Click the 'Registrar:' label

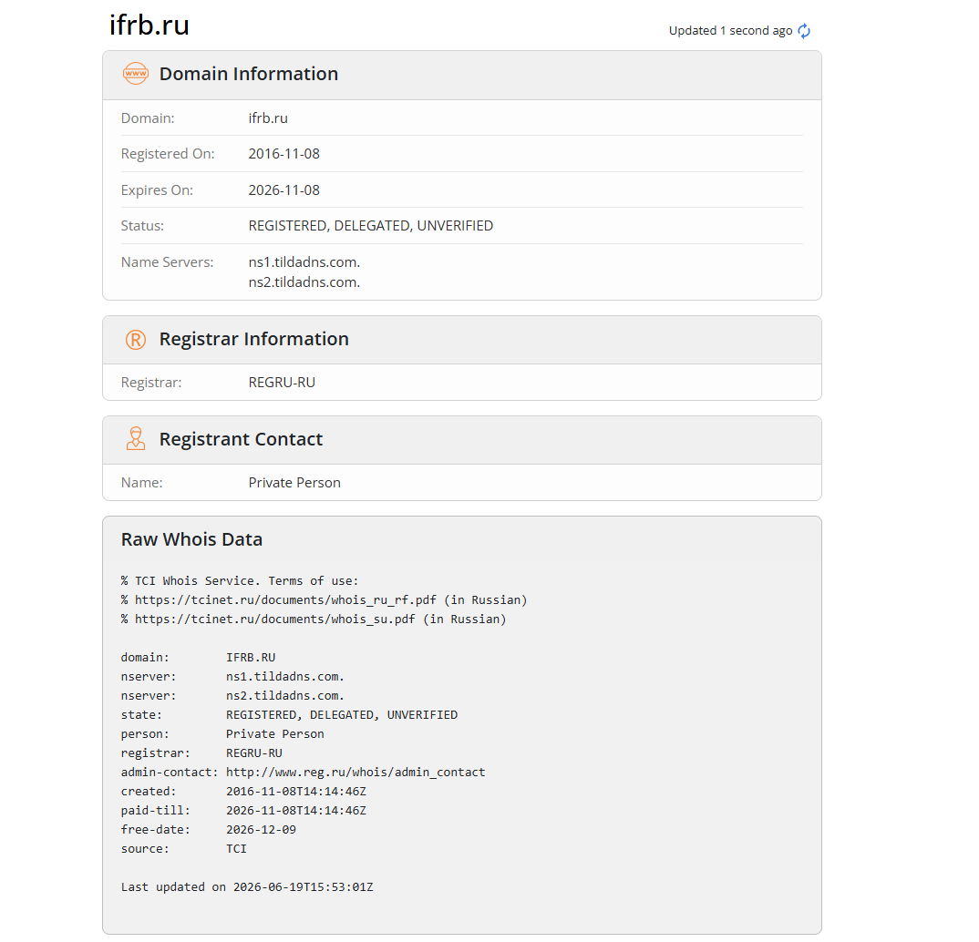pos(151,383)
